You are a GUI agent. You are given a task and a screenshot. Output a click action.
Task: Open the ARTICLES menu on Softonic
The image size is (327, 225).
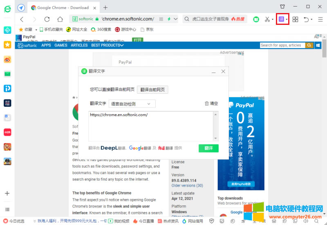pos(79,45)
